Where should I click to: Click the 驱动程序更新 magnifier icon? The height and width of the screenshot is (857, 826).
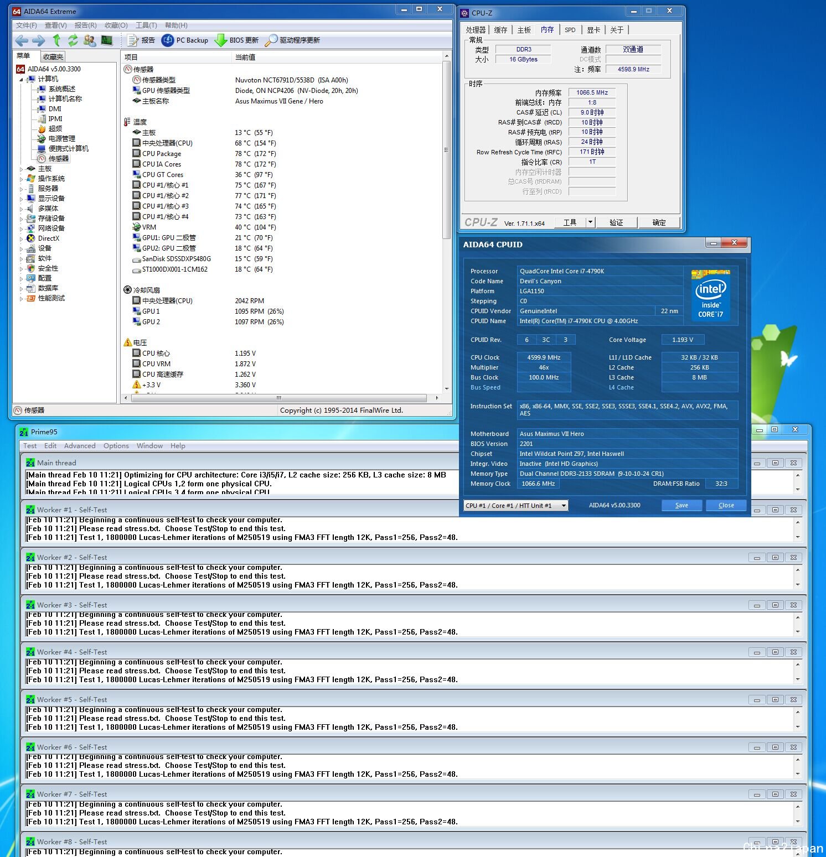point(271,40)
